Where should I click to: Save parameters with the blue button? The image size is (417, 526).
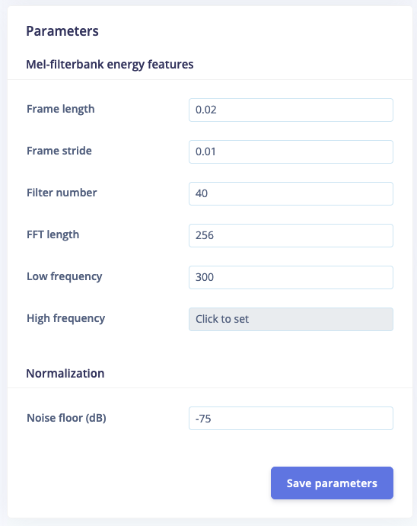(x=332, y=483)
